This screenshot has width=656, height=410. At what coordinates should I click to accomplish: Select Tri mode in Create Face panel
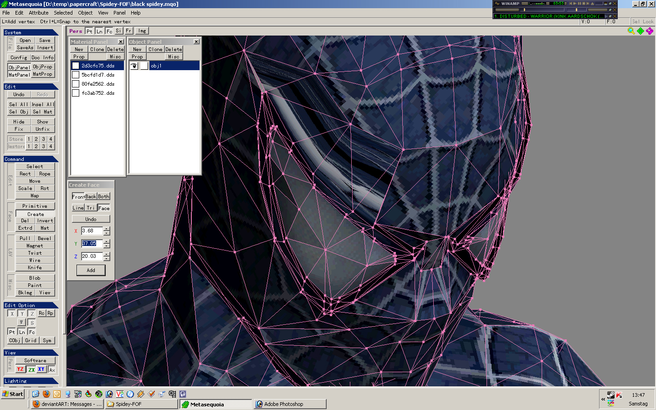tap(91, 208)
